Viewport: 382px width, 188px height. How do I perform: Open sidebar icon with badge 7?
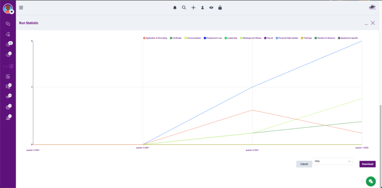tap(8, 107)
